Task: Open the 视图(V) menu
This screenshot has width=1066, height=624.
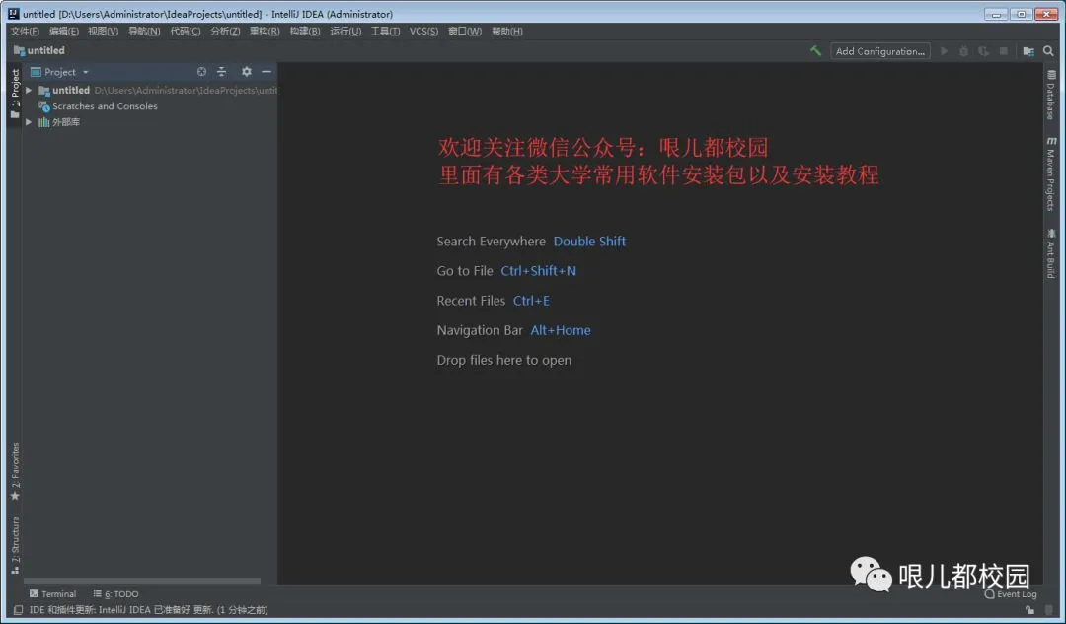Action: coord(104,32)
